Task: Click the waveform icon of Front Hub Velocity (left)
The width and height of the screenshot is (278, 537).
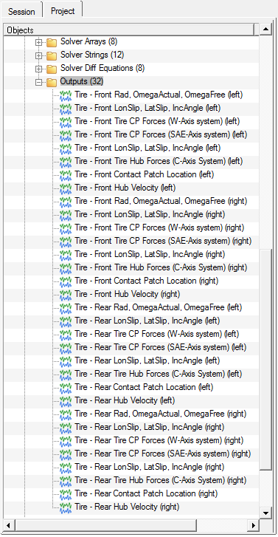Action: 66,188
